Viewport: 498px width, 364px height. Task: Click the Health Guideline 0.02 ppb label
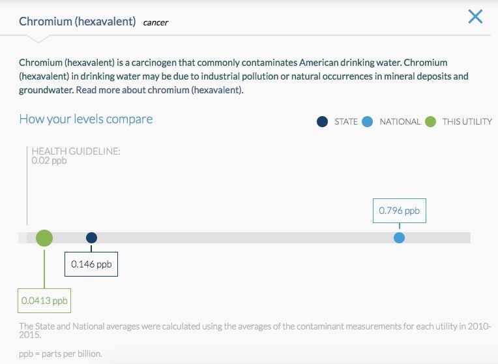pos(76,155)
